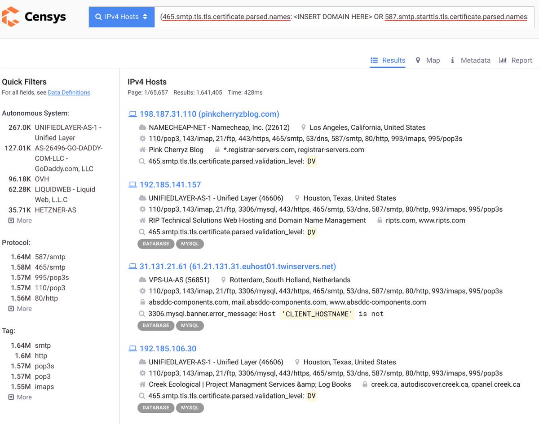Viewport: 539px width, 424px height.
Task: Click magnifier icon in 198.187.31.110 result
Action: click(142, 161)
